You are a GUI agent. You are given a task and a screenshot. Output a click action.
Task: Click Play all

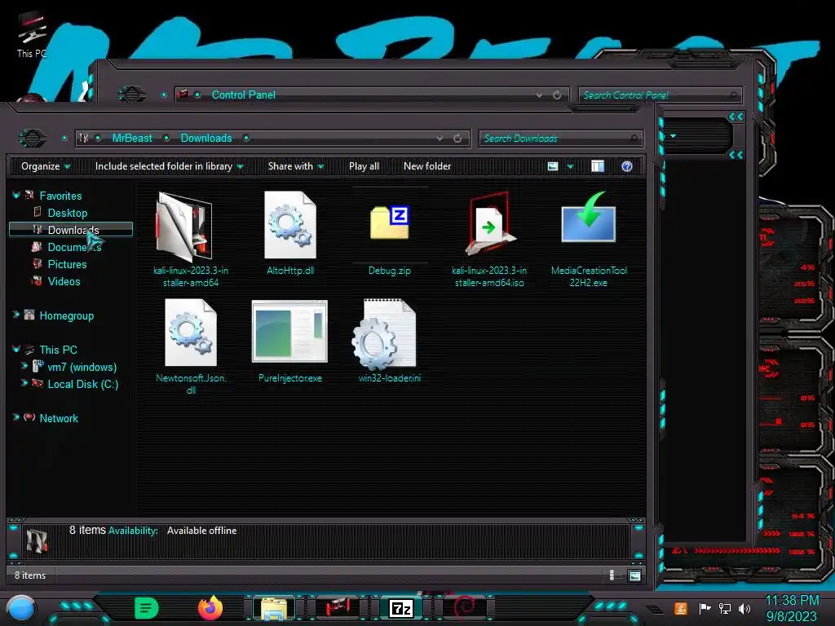364,166
